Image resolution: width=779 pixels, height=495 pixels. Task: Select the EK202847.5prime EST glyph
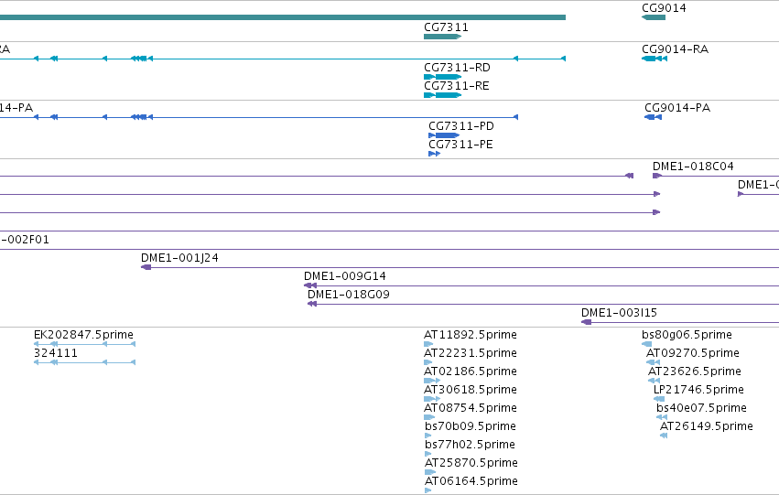tap(84, 344)
